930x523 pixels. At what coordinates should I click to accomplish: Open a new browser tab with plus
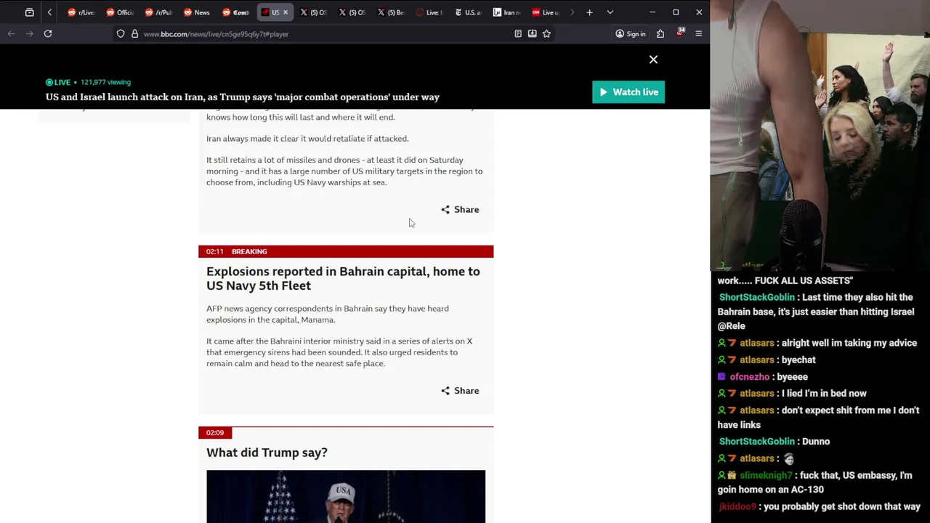[589, 12]
